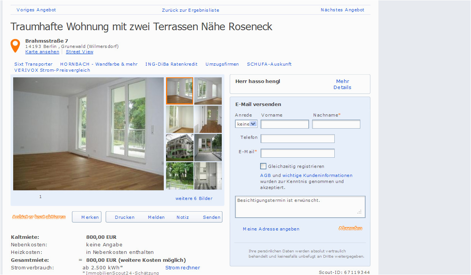Click the Absenden button
This screenshot has width=471, height=275.
point(350,228)
